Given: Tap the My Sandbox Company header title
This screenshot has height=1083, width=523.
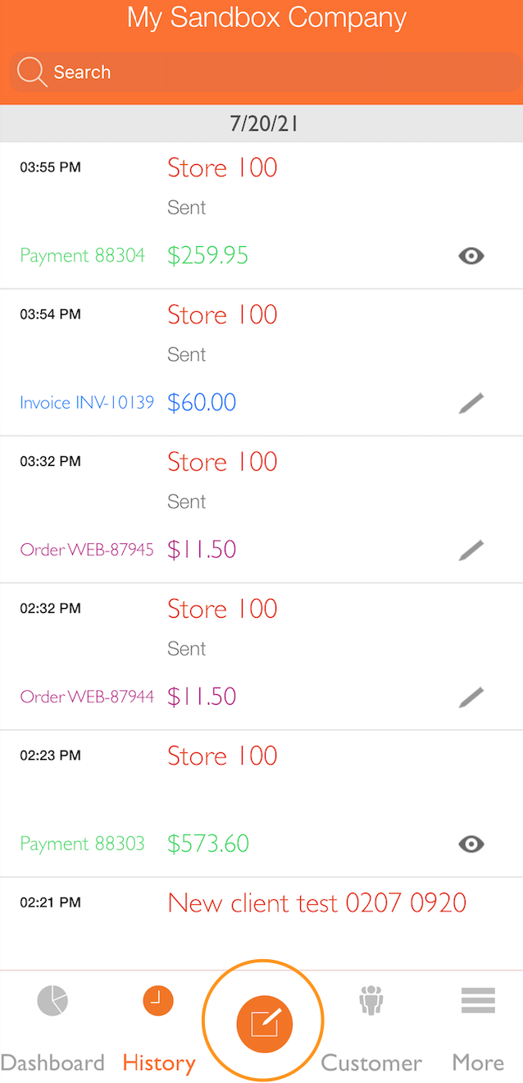Looking at the screenshot, I should click(266, 18).
